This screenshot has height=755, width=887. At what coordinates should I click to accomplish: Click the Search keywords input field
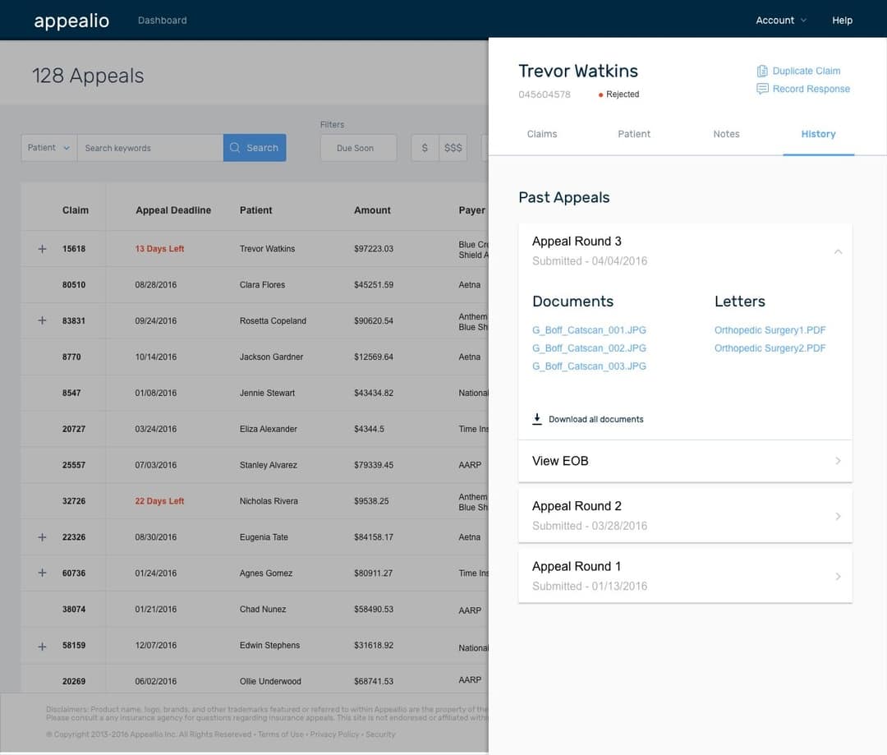(150, 148)
